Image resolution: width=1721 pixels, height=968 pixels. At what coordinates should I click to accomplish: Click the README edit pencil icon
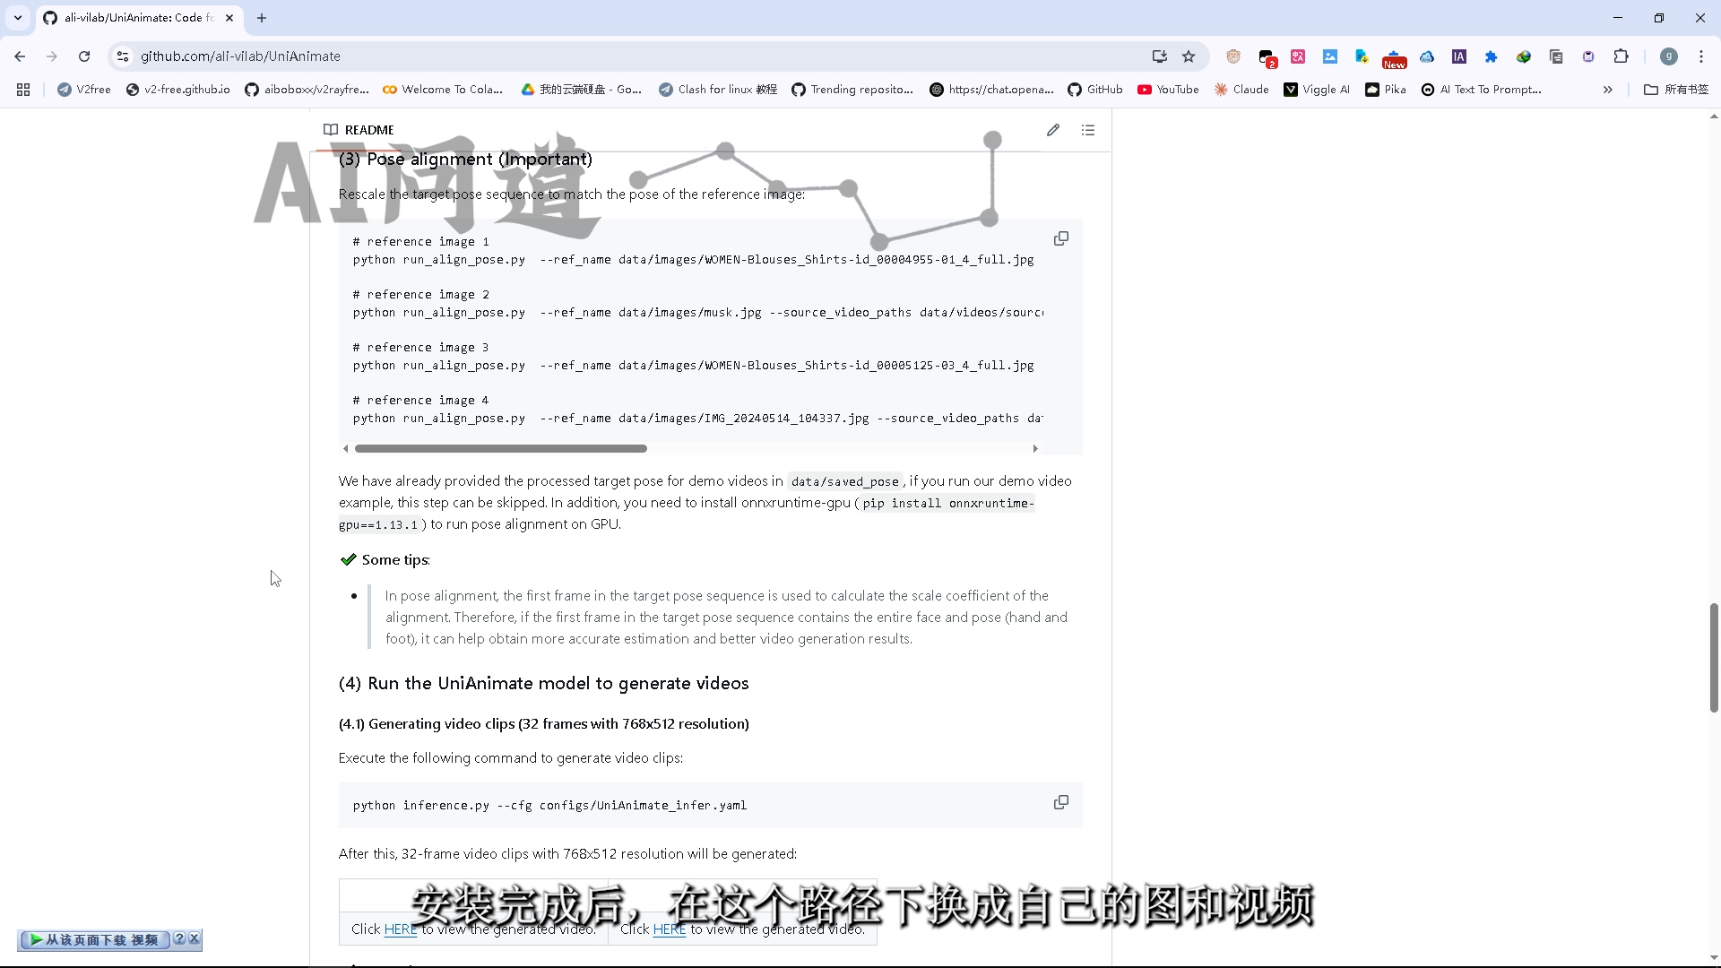coord(1053,130)
